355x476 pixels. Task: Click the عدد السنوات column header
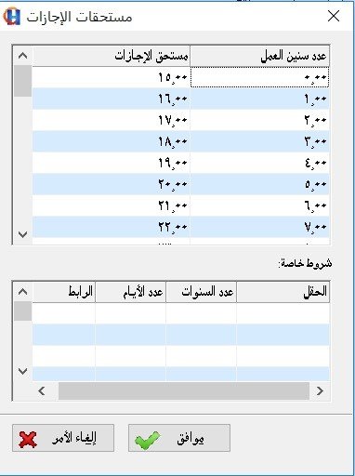(202, 292)
